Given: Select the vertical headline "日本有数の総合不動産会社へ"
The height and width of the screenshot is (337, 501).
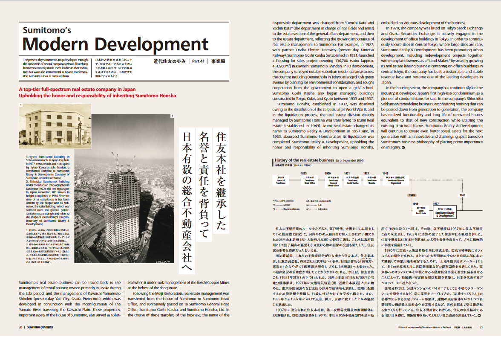Looking at the screenshot, I should [187, 201].
